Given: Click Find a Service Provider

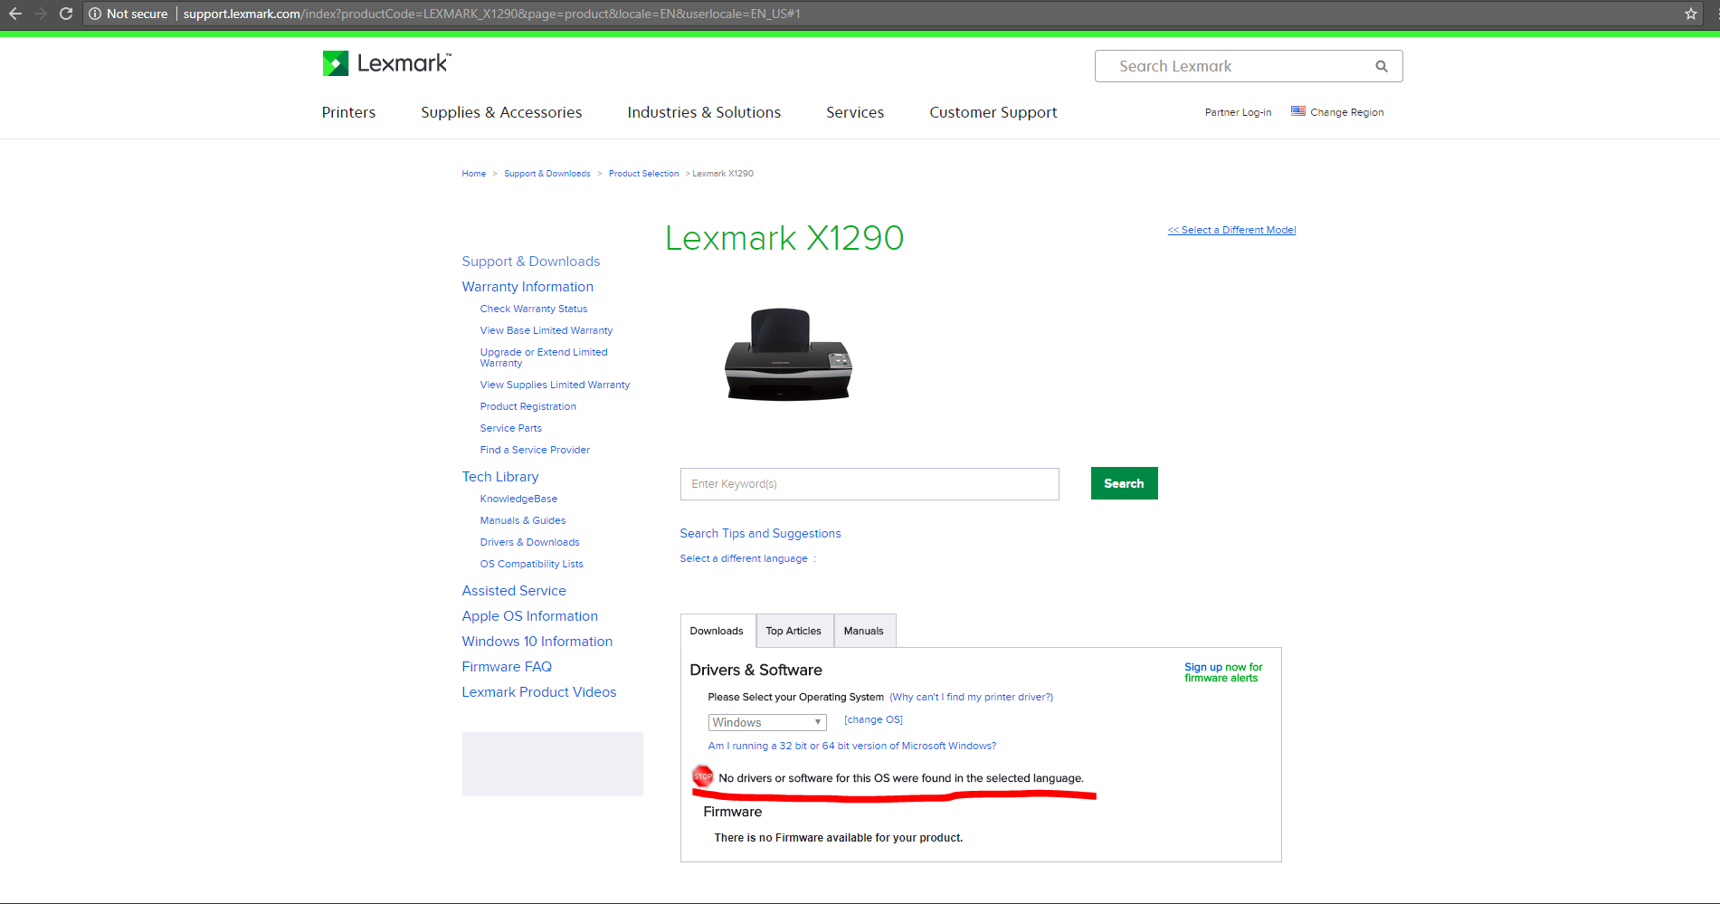Looking at the screenshot, I should tap(535, 450).
